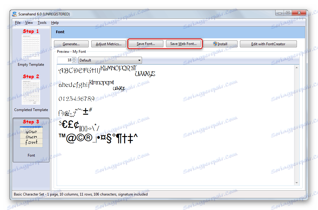The height and width of the screenshot is (210, 318).
Task: Select the Step 1 Empty Template thumbnail
Action: coord(31,47)
